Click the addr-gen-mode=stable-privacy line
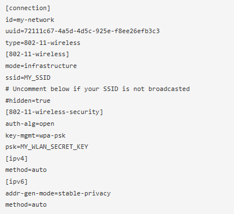 pos(58,193)
